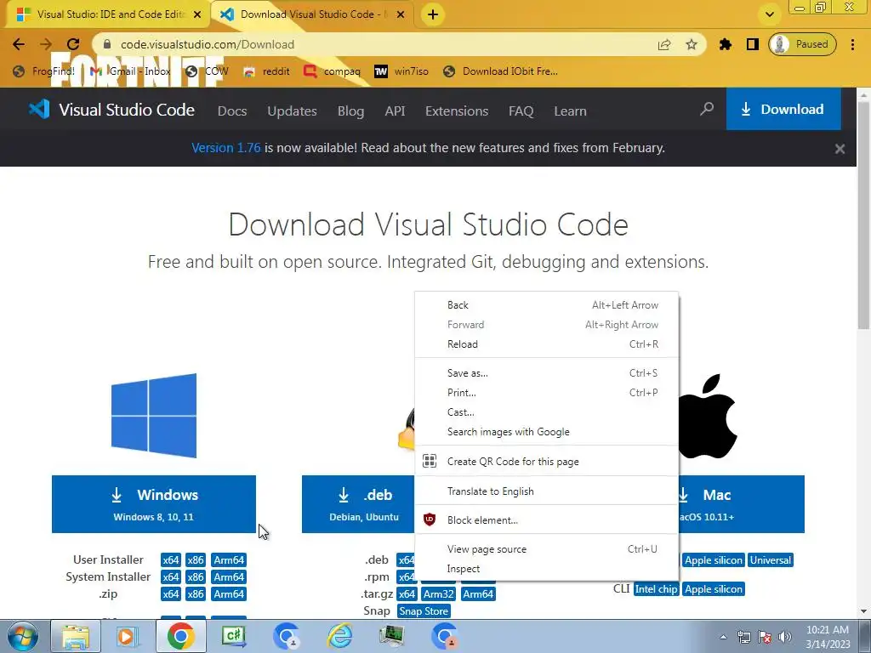Viewport: 871px width, 653px height.
Task: Click the Windows logo image
Action: [154, 415]
